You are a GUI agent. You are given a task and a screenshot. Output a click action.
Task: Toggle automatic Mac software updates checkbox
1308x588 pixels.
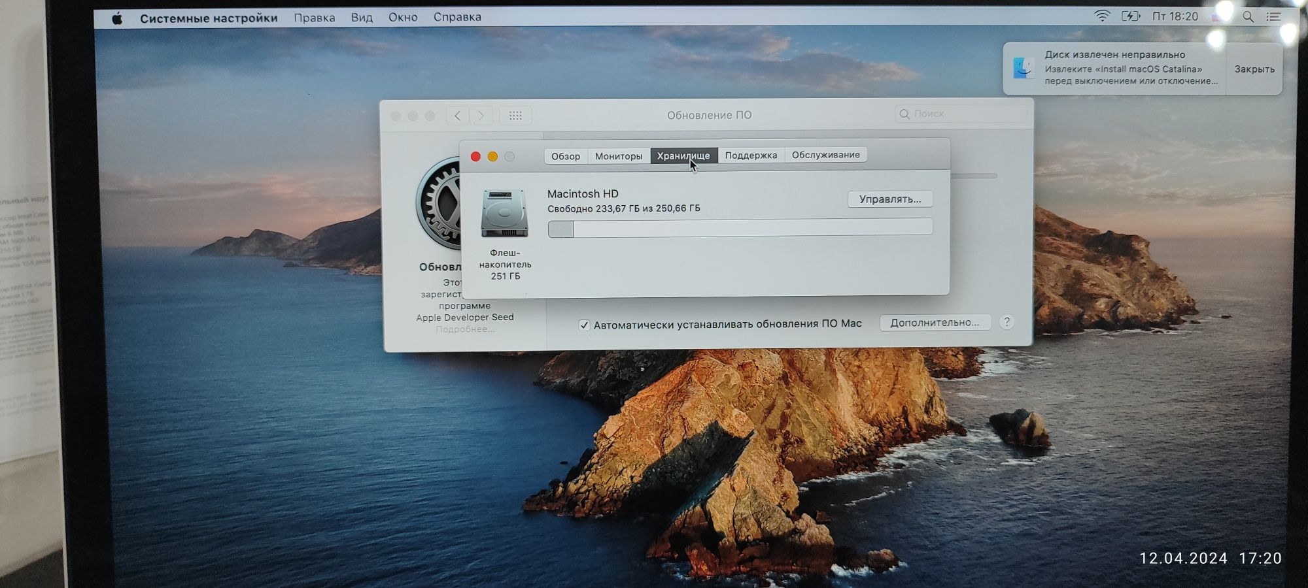(x=584, y=325)
